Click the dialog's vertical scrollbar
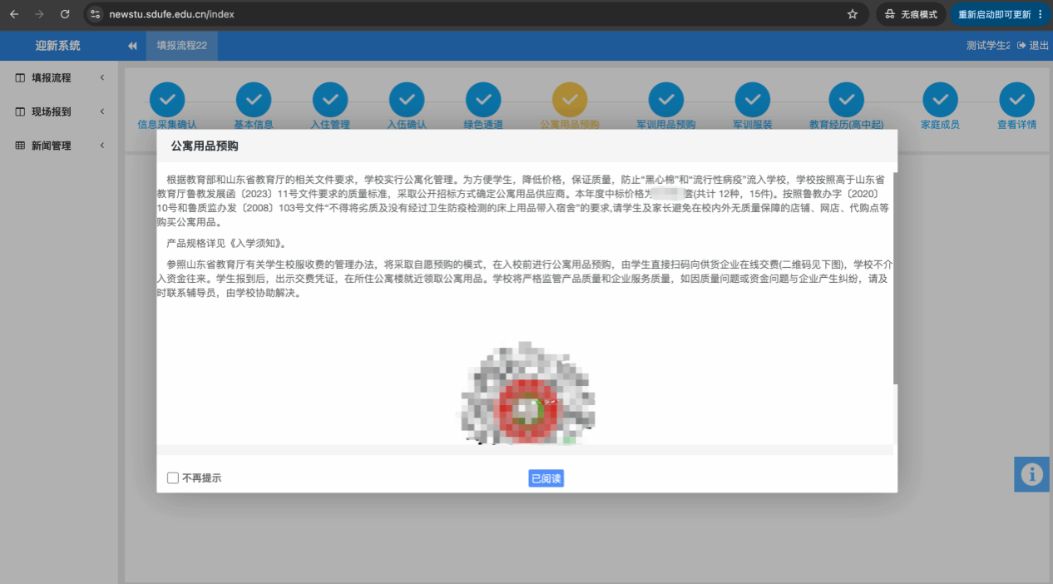The width and height of the screenshot is (1053, 584). click(895, 278)
